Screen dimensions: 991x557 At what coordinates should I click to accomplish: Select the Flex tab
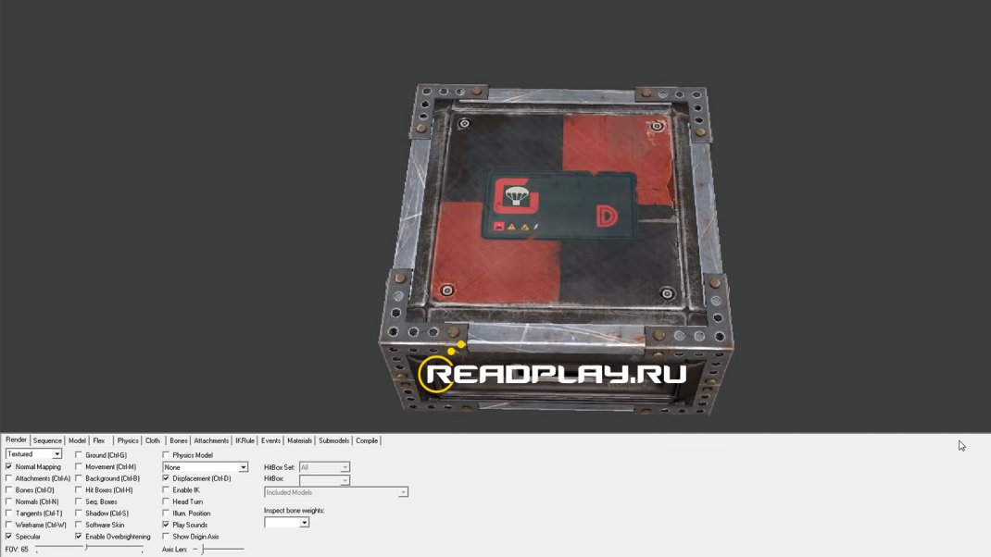pyautogui.click(x=99, y=440)
